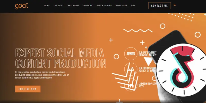Select What We Do in navigation
Image resolution: width=206 pixels, height=103 pixels.
(73, 6)
